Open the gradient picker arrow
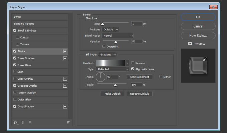 pyautogui.click(x=127, y=63)
